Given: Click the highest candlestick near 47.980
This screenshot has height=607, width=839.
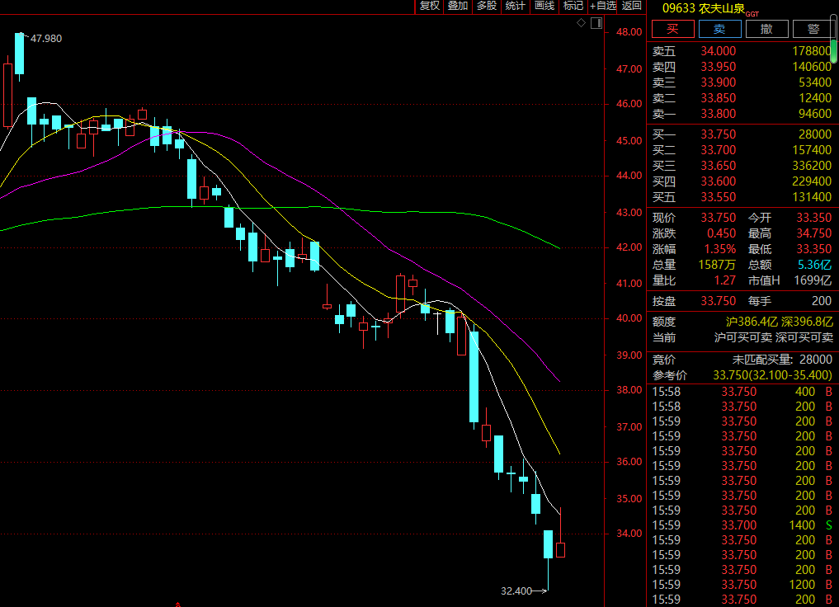Looking at the screenshot, I should [19, 54].
